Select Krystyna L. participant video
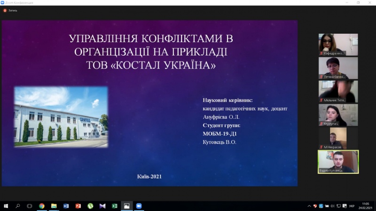 tap(338, 115)
